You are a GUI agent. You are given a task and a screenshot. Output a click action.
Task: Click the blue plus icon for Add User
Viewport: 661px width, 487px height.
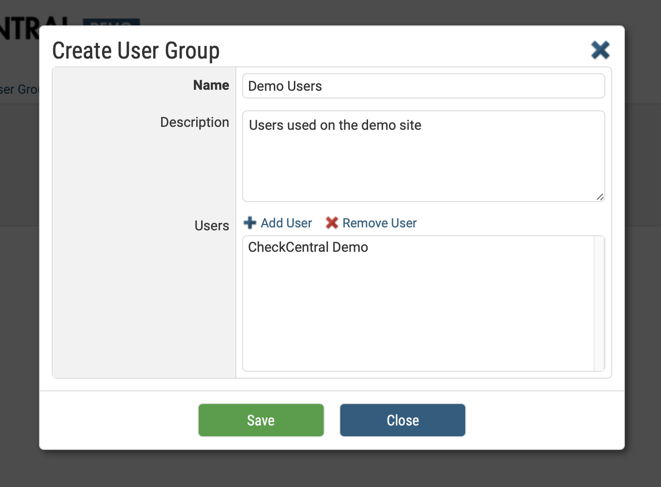tap(250, 223)
